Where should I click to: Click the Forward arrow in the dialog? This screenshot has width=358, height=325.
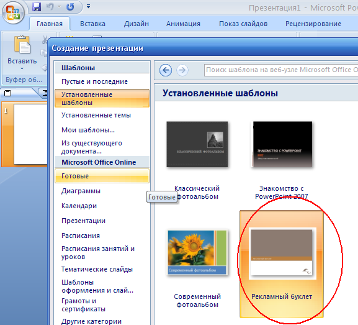[182, 70]
